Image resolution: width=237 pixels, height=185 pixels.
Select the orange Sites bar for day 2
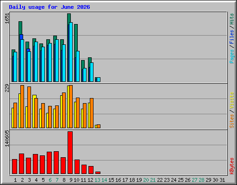(x=22, y=106)
